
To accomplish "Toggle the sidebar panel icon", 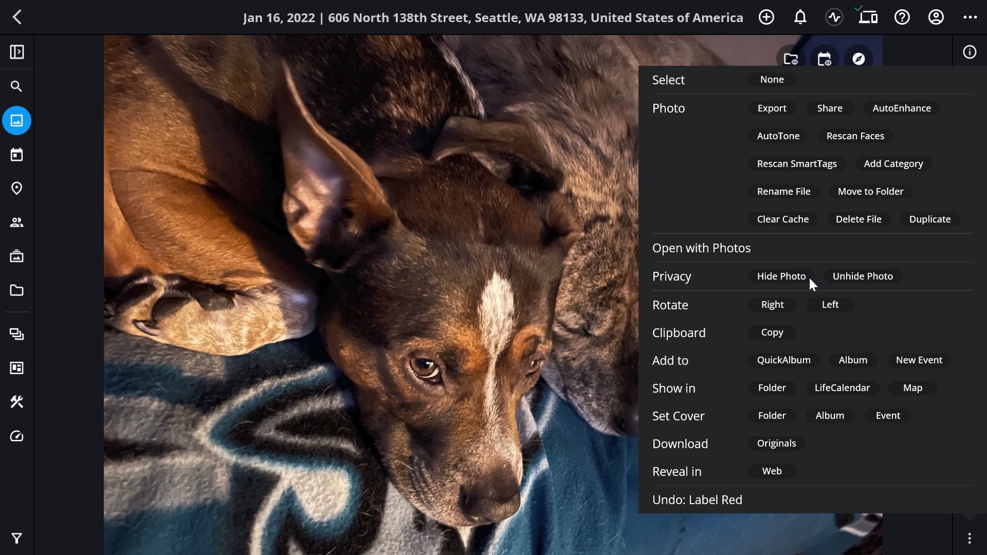I will [17, 52].
